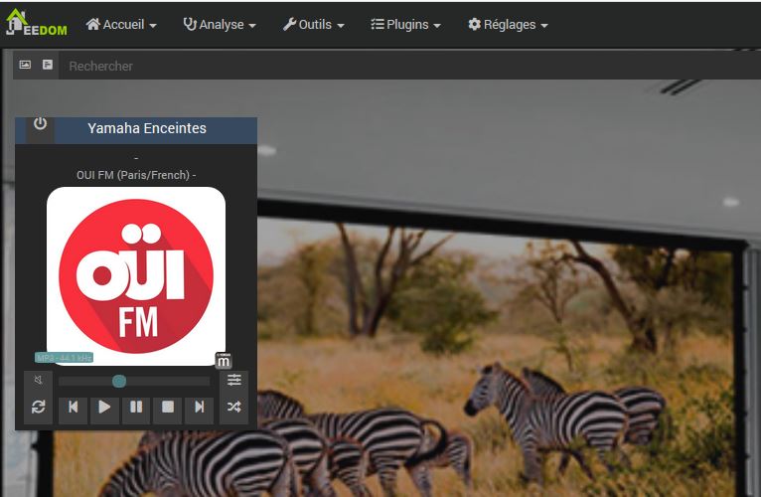Click the MusicCast m icon
Viewport: 761px width, 497px height.
click(x=224, y=361)
